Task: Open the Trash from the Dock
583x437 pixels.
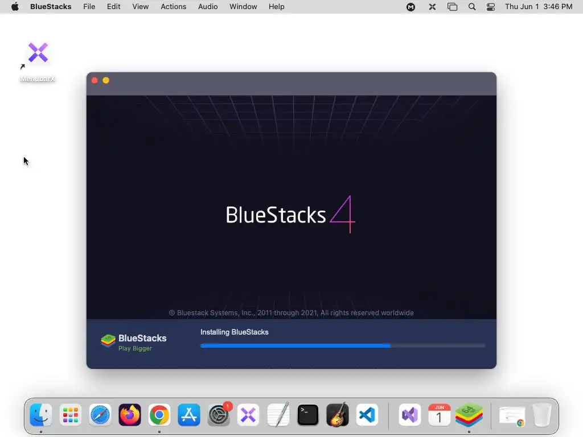Action: point(542,415)
